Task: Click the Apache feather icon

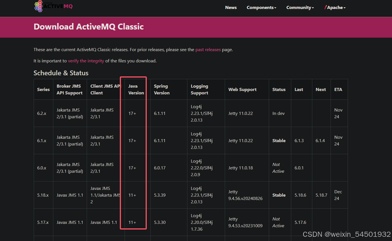Action: click(x=325, y=7)
